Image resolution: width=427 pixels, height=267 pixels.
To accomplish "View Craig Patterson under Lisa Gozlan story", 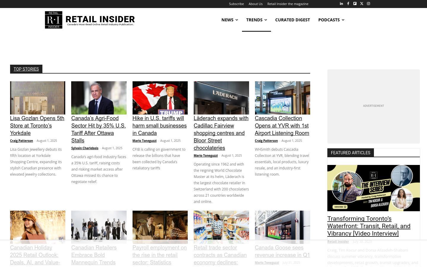I will (x=22, y=141).
